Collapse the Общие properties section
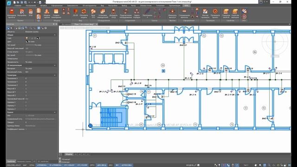The height and width of the screenshot is (167, 297). click(x=55, y=35)
